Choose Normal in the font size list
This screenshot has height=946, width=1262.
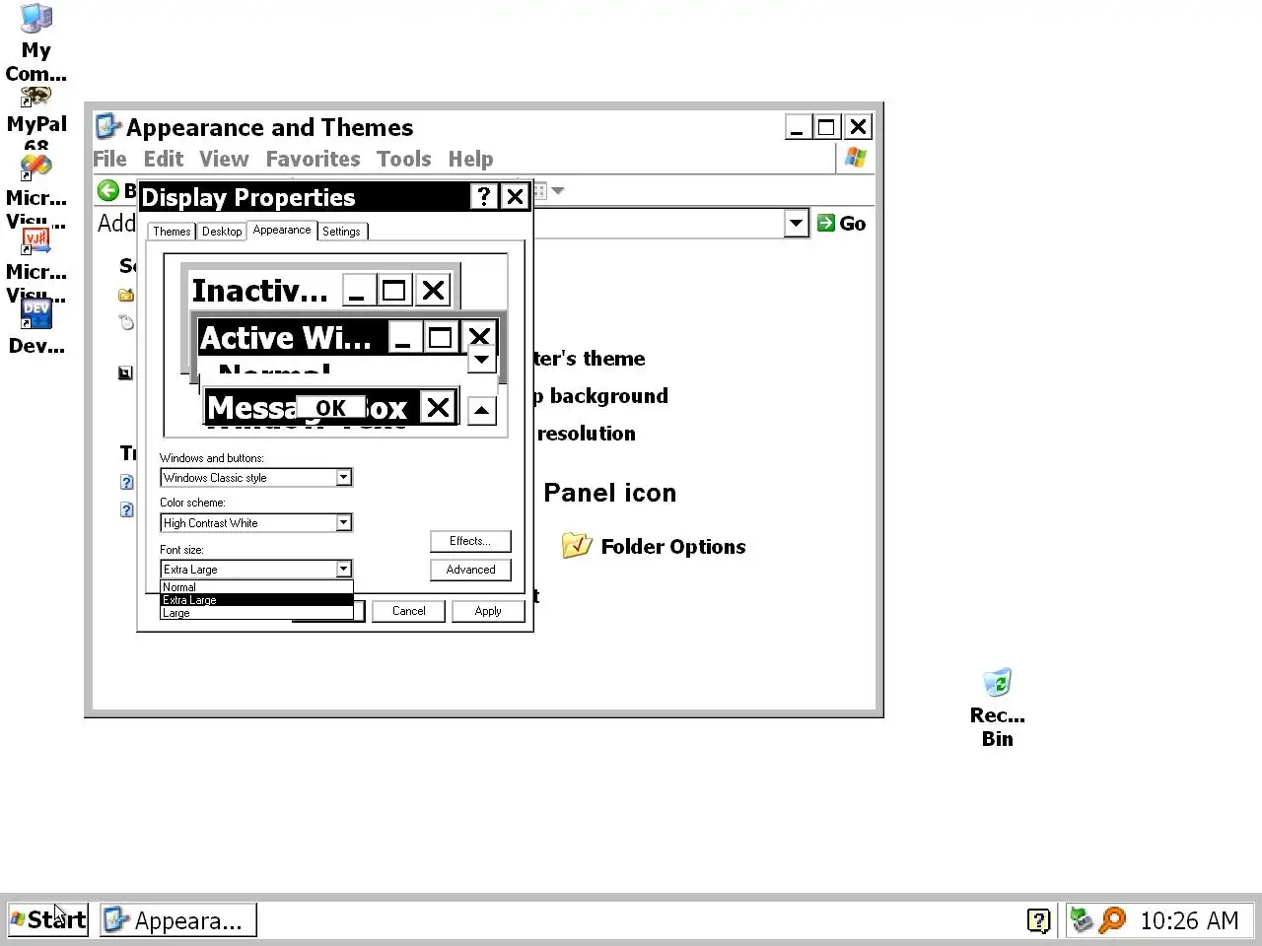pyautogui.click(x=256, y=587)
